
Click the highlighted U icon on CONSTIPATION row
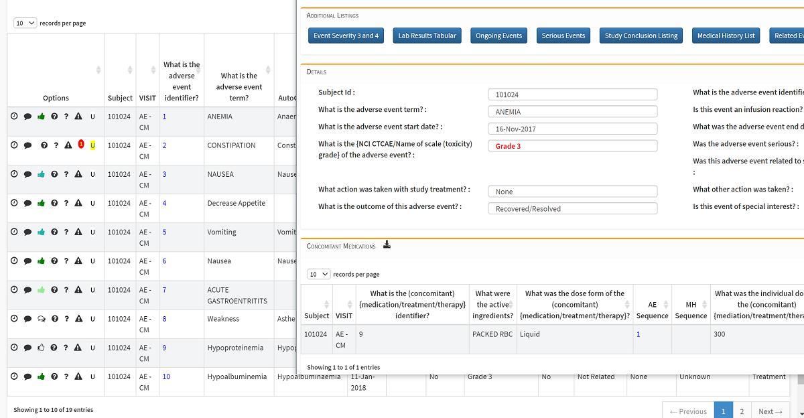[92, 145]
